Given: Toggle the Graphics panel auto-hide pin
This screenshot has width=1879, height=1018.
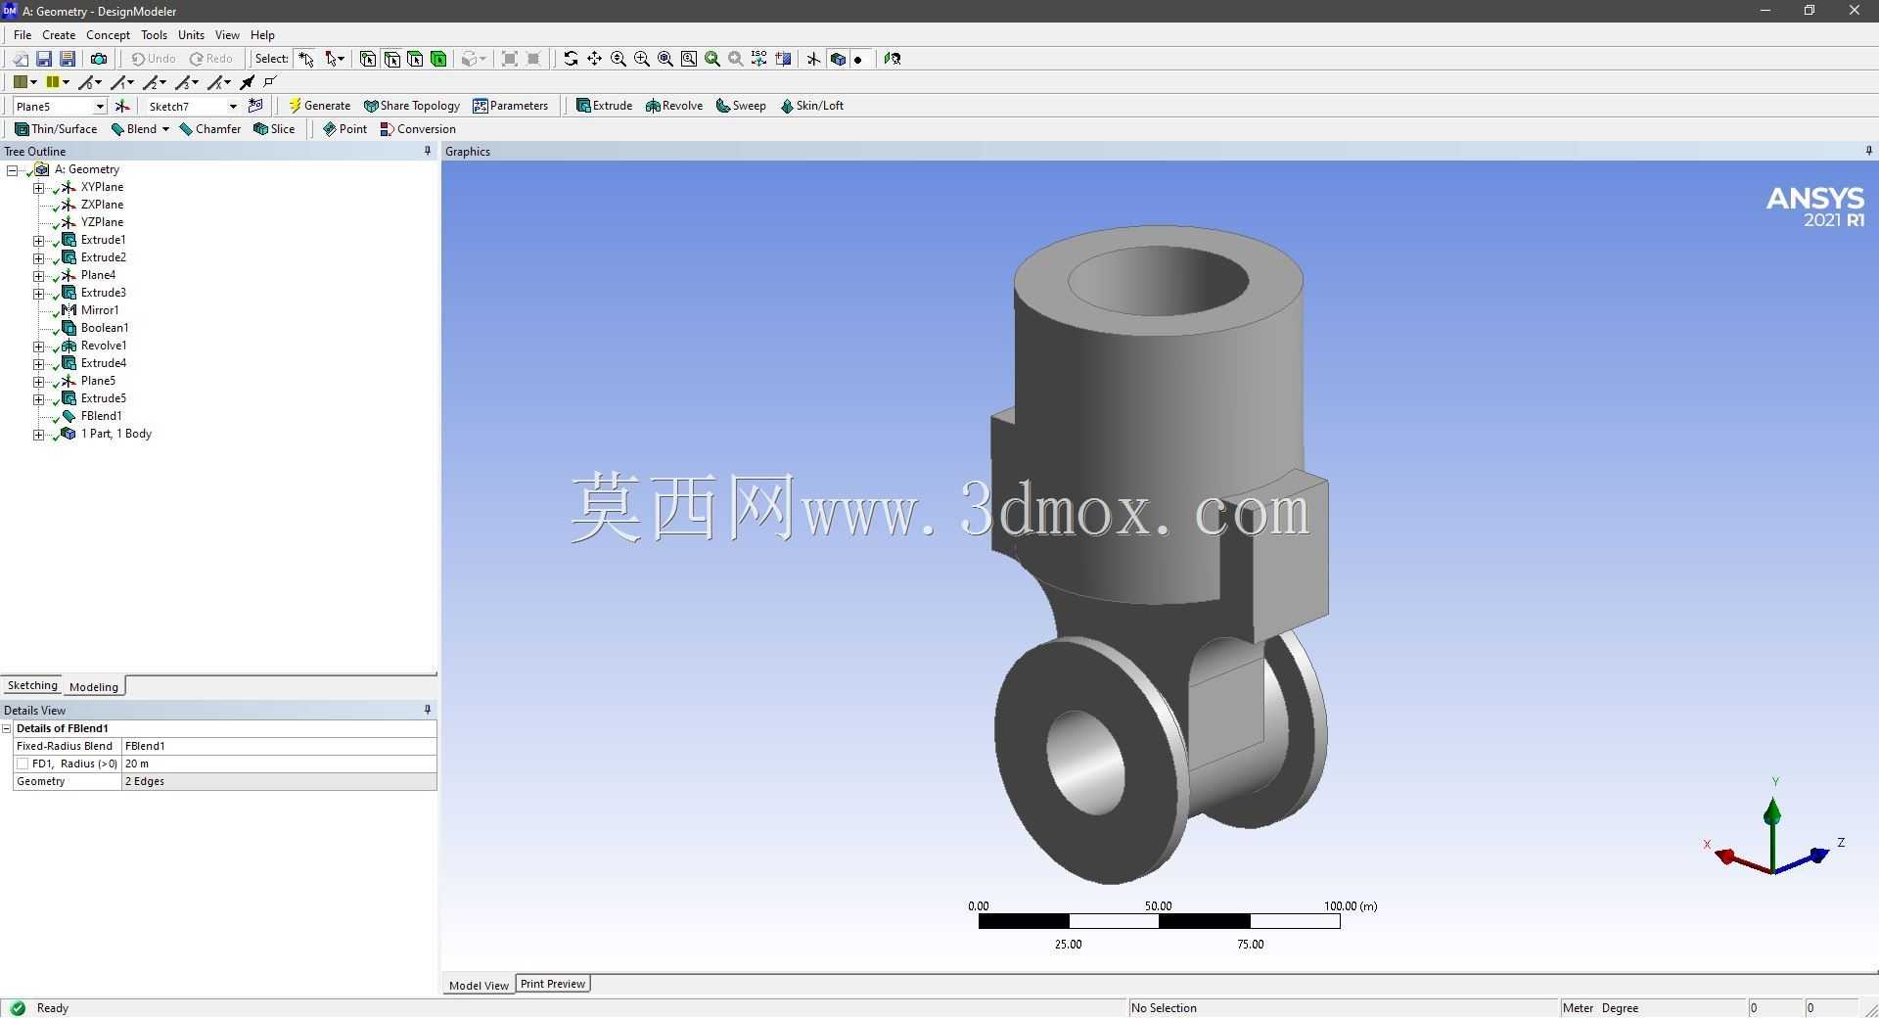Looking at the screenshot, I should pyautogui.click(x=1868, y=151).
